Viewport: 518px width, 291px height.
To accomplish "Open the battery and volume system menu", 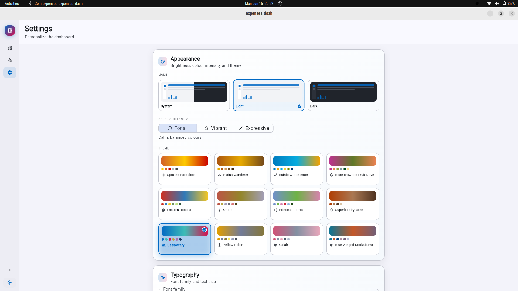I will tap(501, 4).
